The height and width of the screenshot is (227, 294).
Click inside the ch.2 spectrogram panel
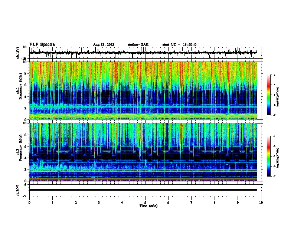143,152
